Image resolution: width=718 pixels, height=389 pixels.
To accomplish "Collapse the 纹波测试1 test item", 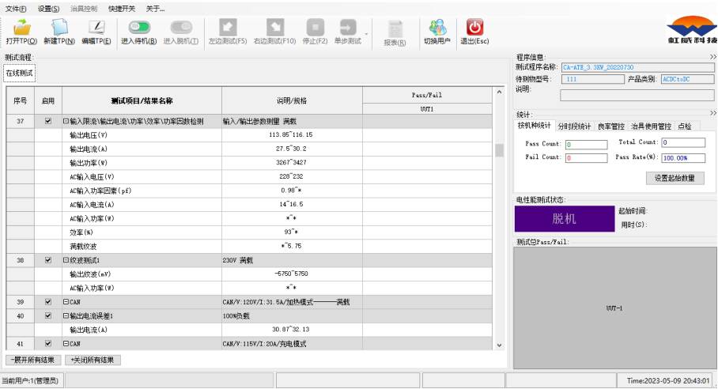I will pos(66,260).
